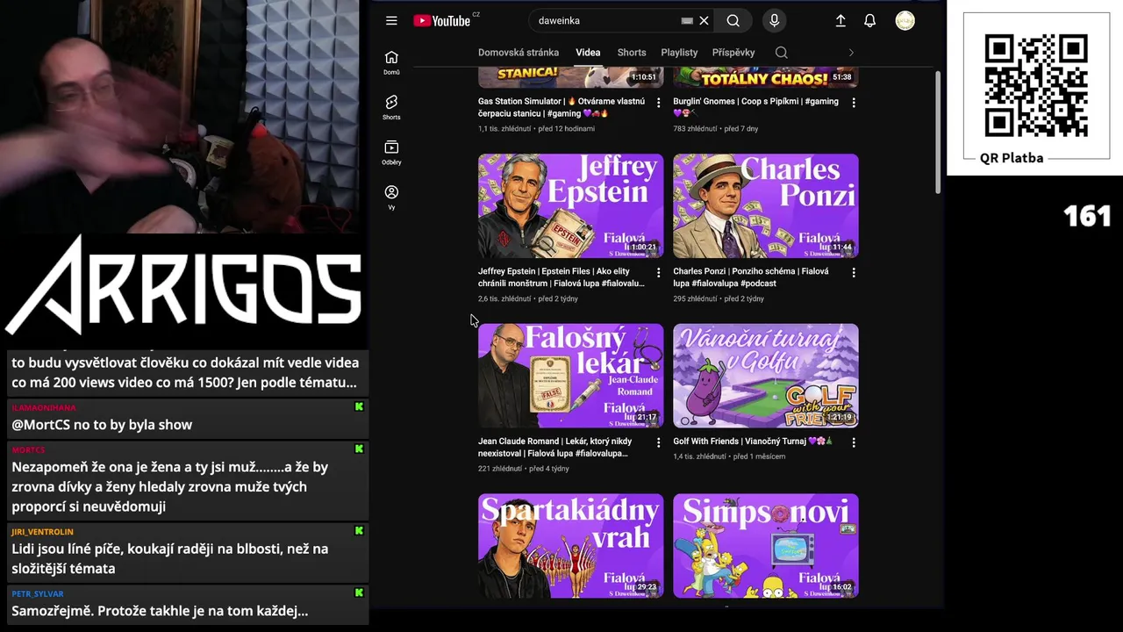The width and height of the screenshot is (1123, 632).
Task: Click '783 zhlédnutí' under Burglin' Gnomes video
Action: coord(695,128)
